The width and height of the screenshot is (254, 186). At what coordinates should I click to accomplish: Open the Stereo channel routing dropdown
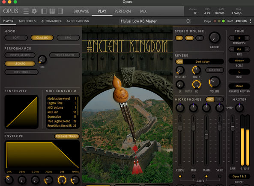coord(239,86)
